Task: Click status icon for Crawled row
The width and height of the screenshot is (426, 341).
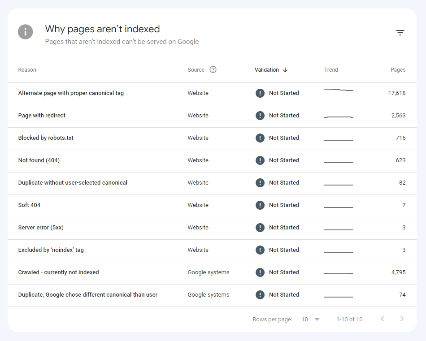Action: pos(260,272)
